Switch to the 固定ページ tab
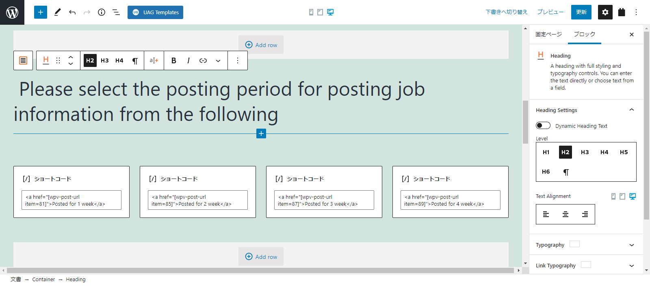Viewport: 650px width, 297px height. click(549, 34)
